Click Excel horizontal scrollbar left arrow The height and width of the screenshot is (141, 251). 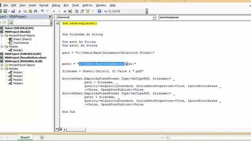click(167, 137)
